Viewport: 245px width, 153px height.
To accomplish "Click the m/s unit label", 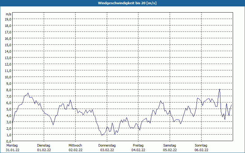I will (9, 14).
